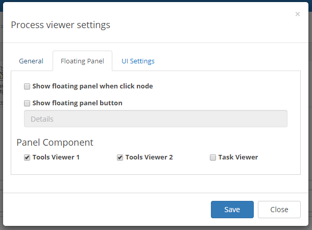
Task: Save the process viewer settings
Action: pos(232,210)
